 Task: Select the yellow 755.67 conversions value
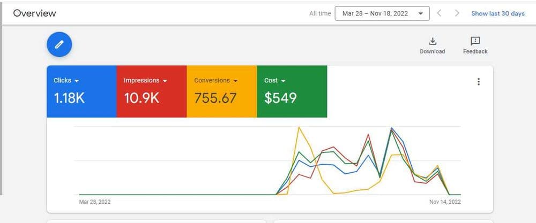[215, 98]
